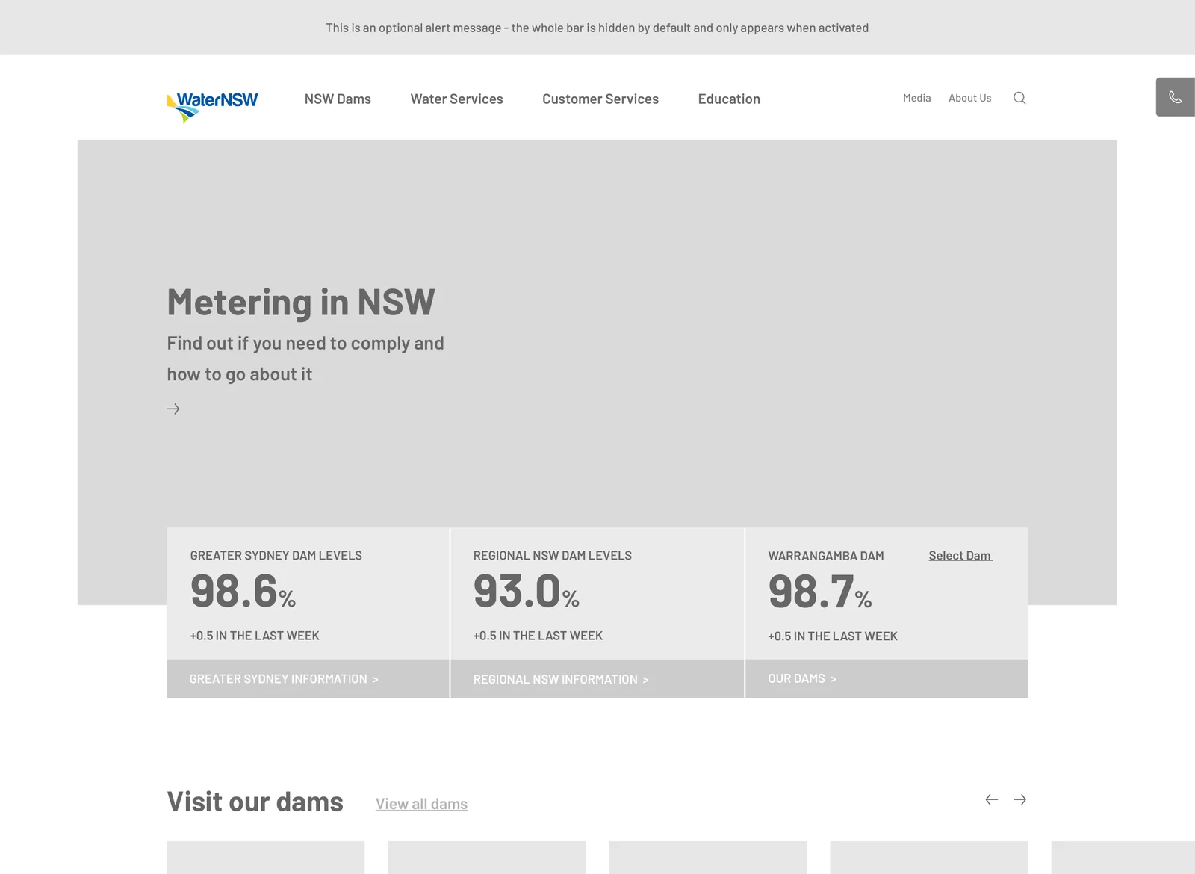Click the Greater Sydney 98.6% level
The width and height of the screenshot is (1195, 874).
[x=243, y=591]
